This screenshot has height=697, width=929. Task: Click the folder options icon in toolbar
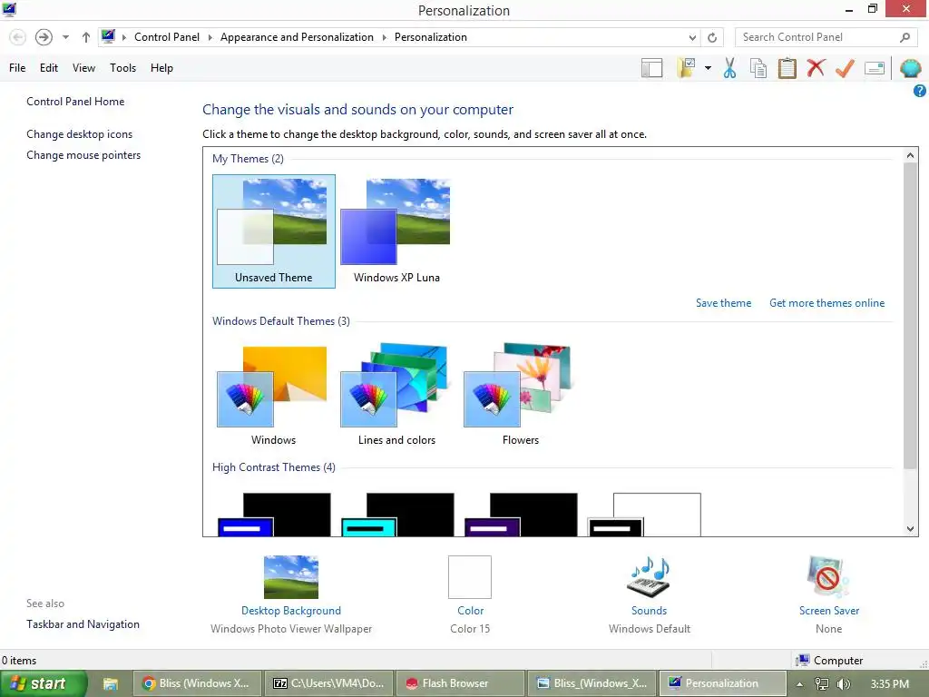[687, 68]
